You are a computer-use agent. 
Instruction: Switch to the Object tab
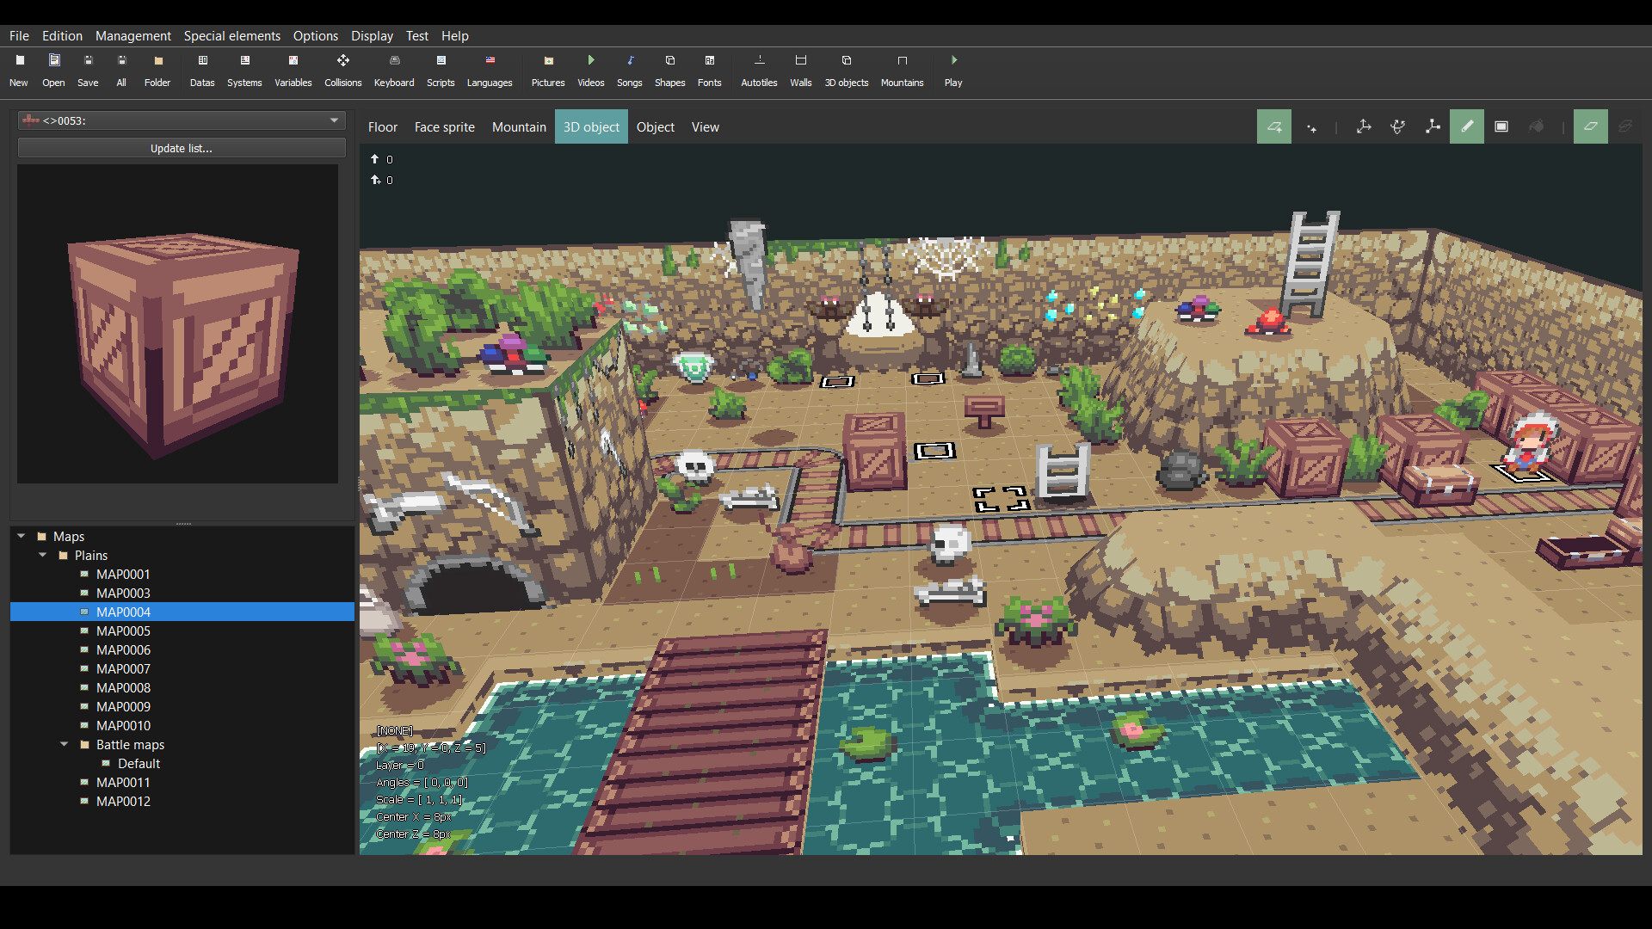click(655, 126)
